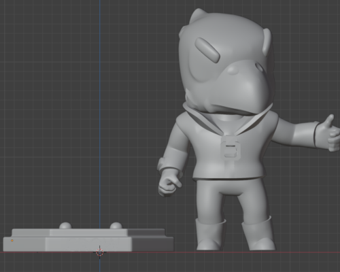Image resolution: width=340 pixels, height=272 pixels.
Task: Click the left round peg on the base
Action: click(x=65, y=226)
